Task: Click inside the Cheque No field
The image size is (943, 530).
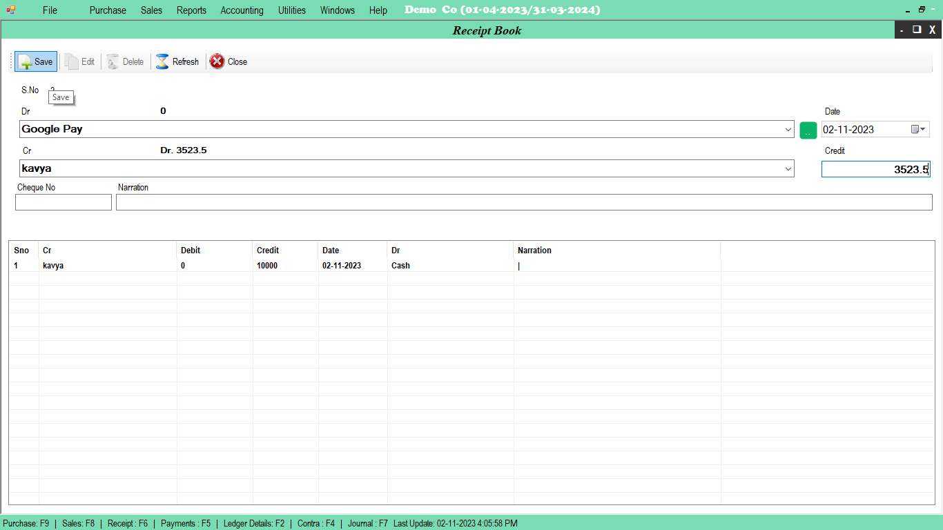Action: (63, 202)
